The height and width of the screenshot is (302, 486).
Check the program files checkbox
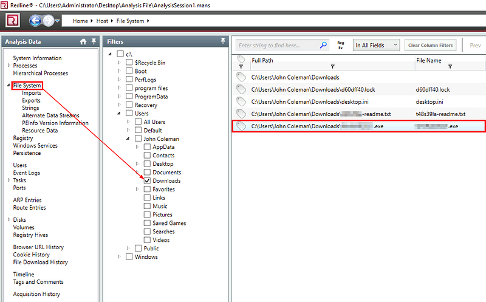click(x=129, y=88)
